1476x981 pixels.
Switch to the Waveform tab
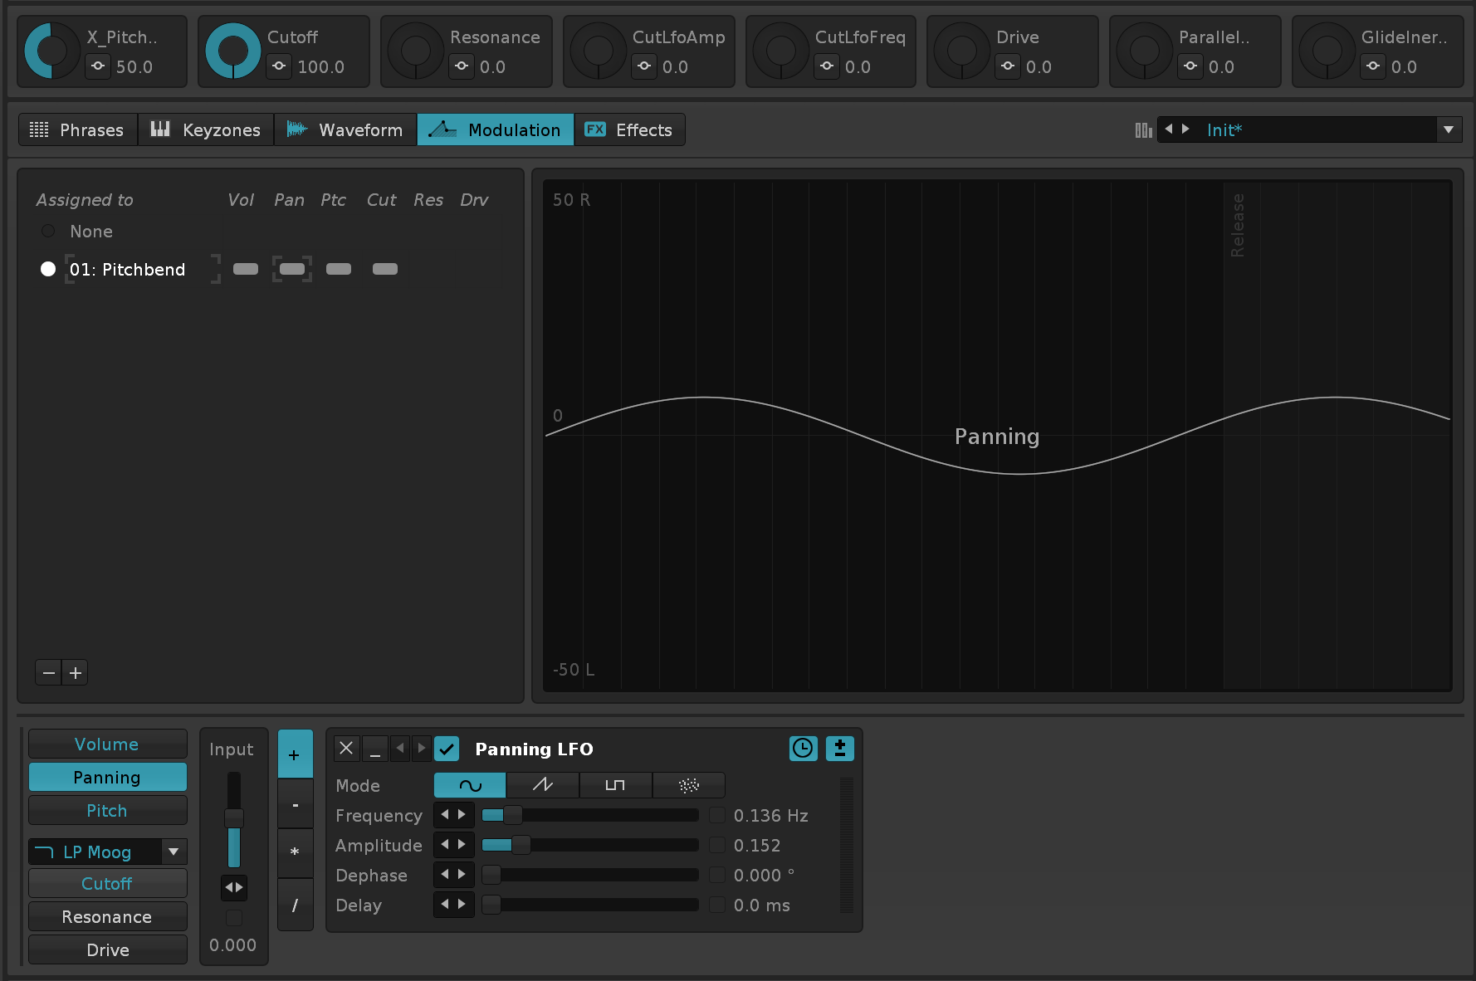(x=345, y=130)
